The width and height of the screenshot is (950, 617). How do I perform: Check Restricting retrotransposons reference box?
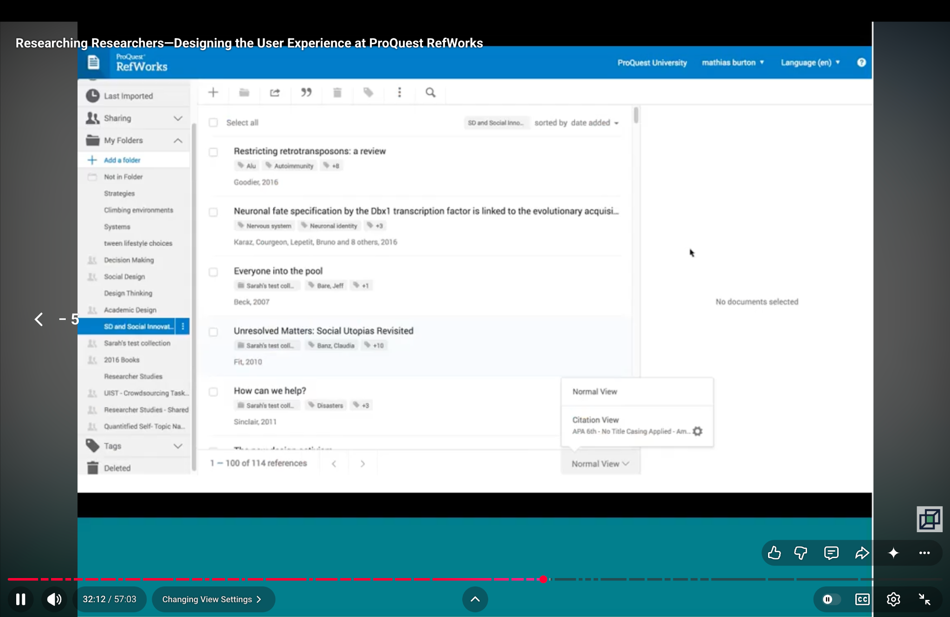tap(213, 152)
